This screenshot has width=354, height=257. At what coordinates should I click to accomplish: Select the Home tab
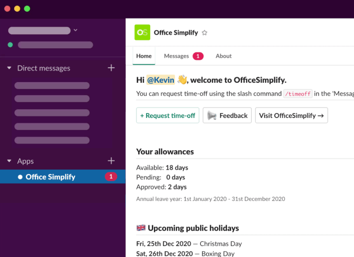(144, 56)
